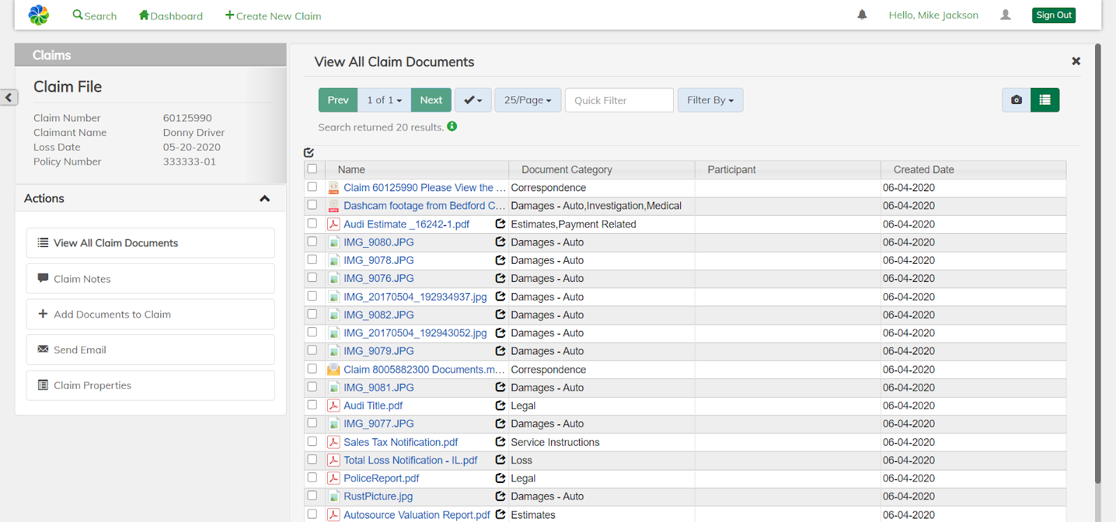Collapse the Actions panel chevron
1116x522 pixels.
pyautogui.click(x=264, y=199)
